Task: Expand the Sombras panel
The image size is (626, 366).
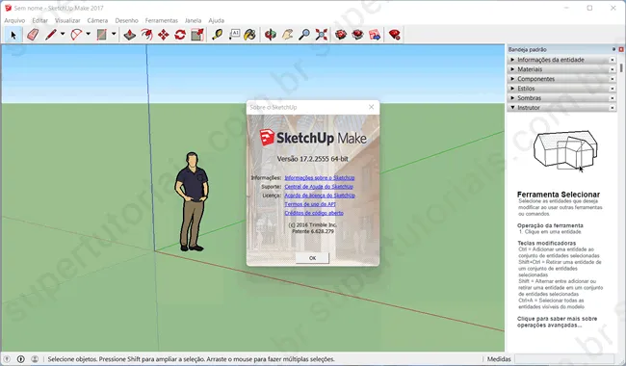Action: [x=561, y=98]
